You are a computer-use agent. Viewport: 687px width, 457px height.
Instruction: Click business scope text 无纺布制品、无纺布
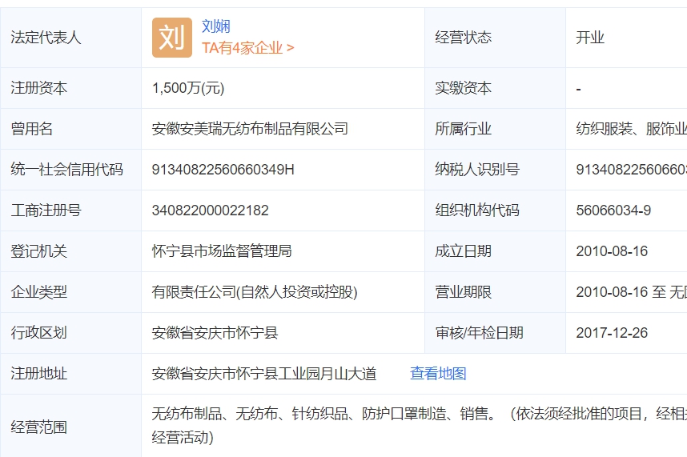(x=215, y=414)
